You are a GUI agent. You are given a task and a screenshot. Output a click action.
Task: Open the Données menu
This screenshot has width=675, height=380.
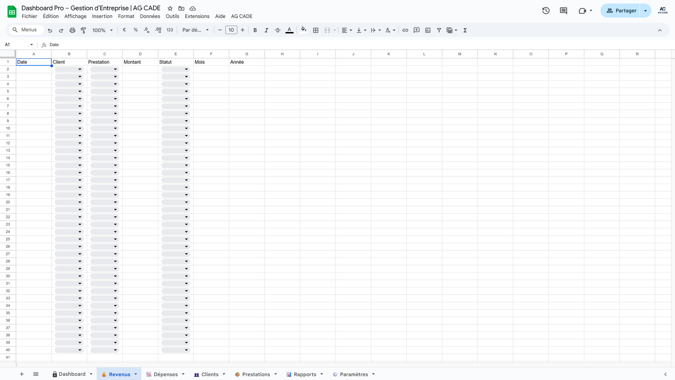[x=150, y=16]
